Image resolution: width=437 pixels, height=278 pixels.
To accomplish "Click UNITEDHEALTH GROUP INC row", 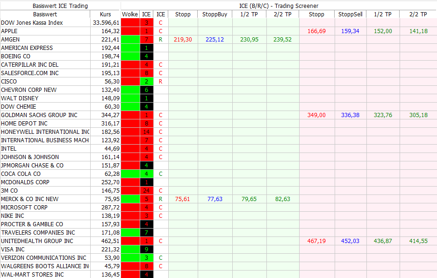I will pos(37,241).
